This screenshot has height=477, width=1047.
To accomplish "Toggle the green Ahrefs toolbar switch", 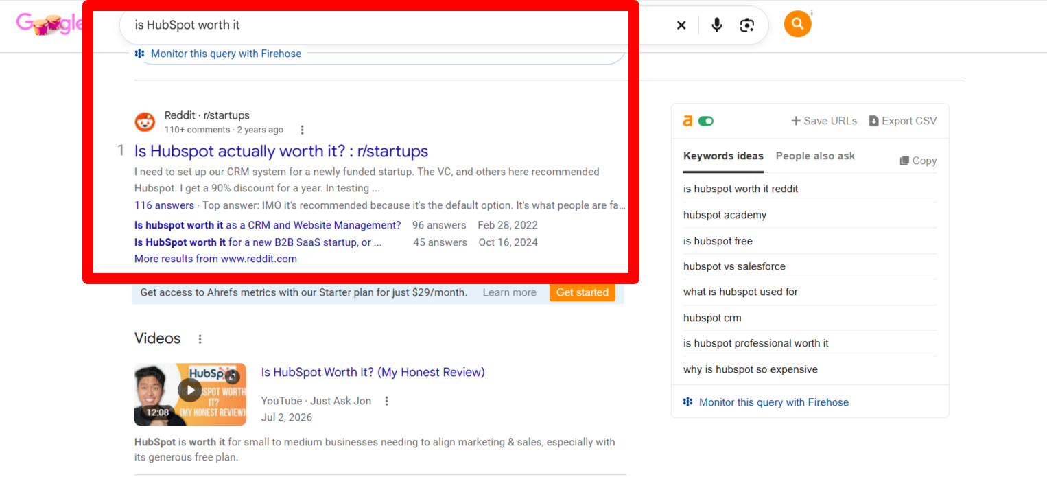I will [706, 121].
